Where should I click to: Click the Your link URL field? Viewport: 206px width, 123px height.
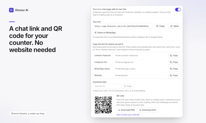pos(123,26)
